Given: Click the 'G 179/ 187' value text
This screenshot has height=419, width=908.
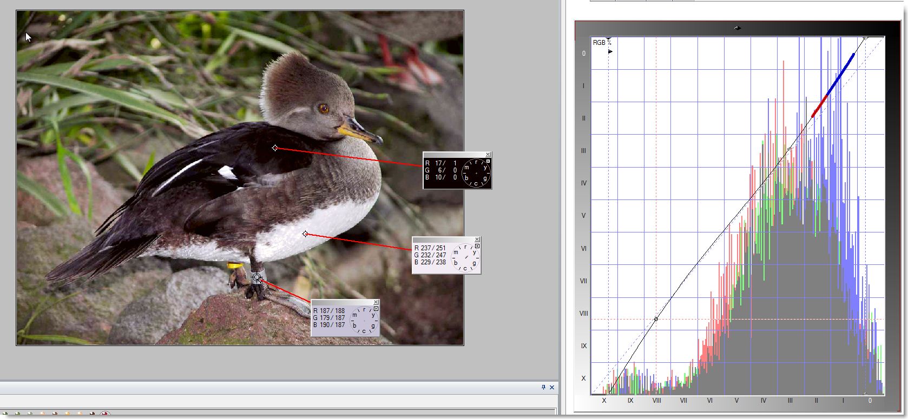Looking at the screenshot, I should [329, 318].
